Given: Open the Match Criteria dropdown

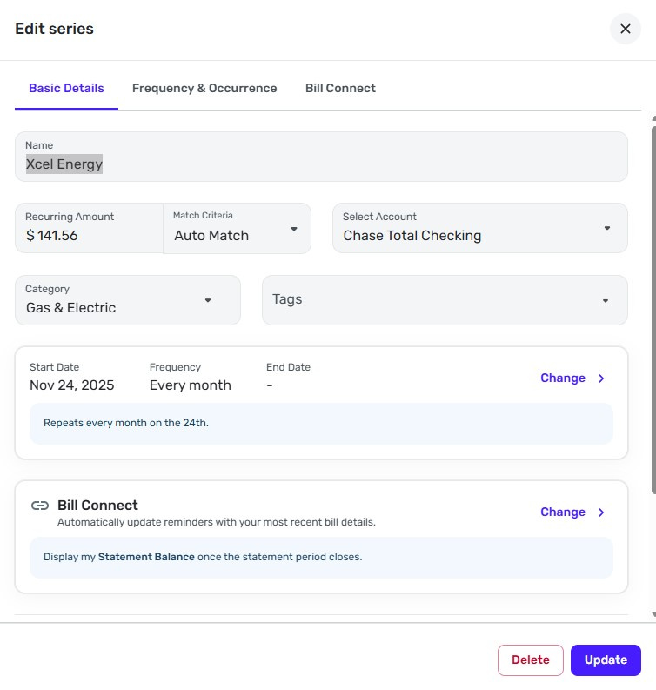Looking at the screenshot, I should pyautogui.click(x=236, y=229).
